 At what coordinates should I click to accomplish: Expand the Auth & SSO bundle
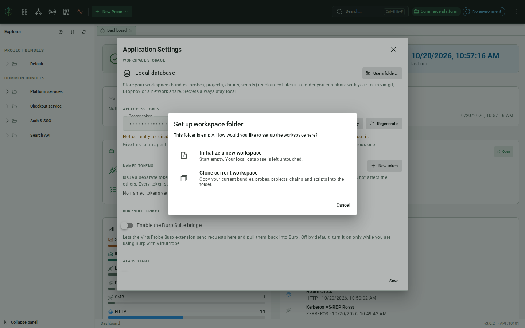[x=7, y=121]
